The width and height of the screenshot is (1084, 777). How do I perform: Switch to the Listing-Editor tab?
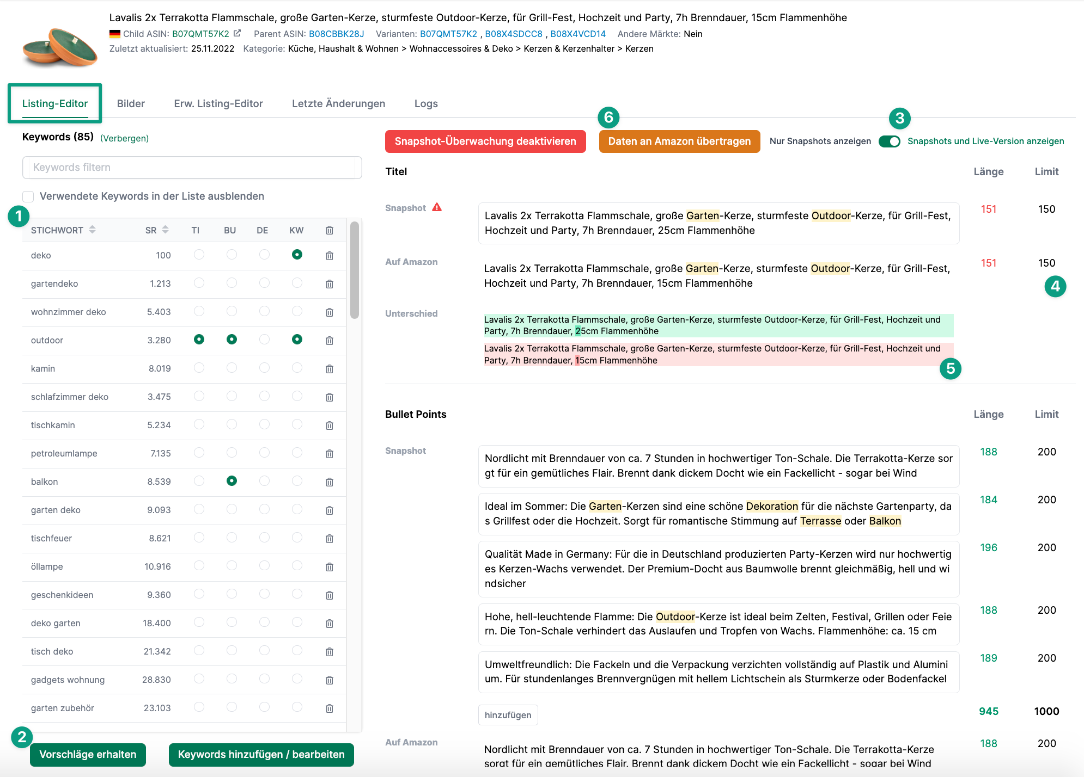[55, 103]
